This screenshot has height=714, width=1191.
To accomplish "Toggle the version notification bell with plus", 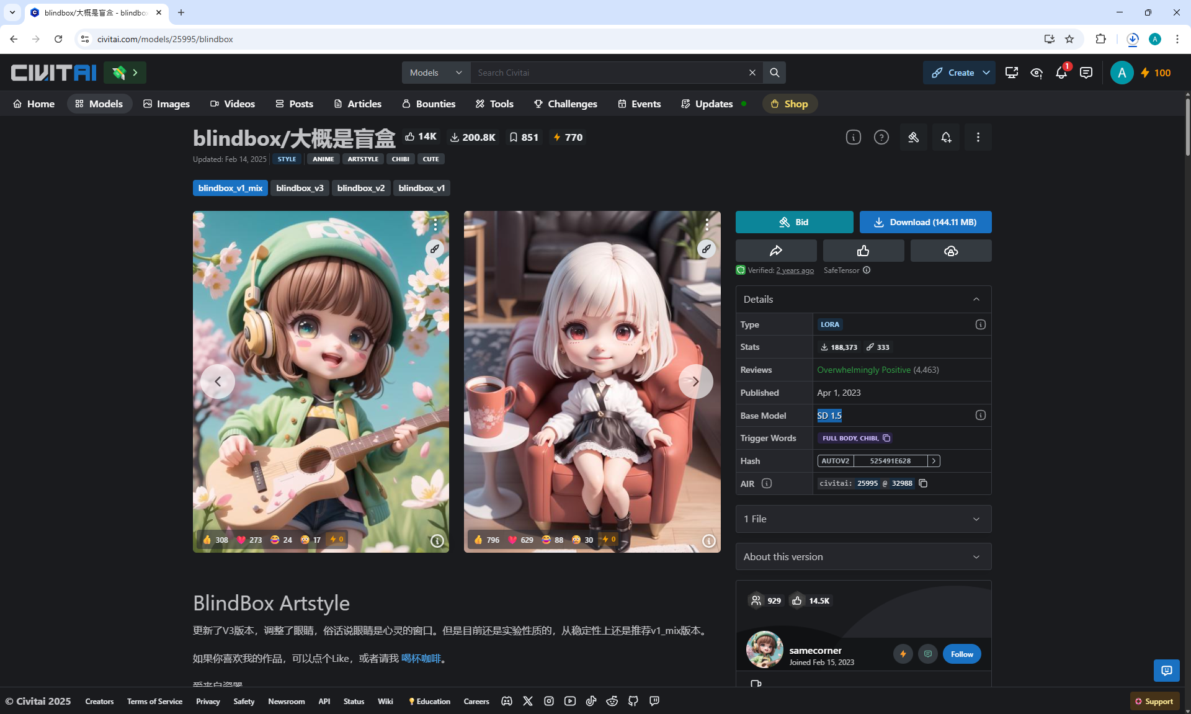I will coord(945,138).
